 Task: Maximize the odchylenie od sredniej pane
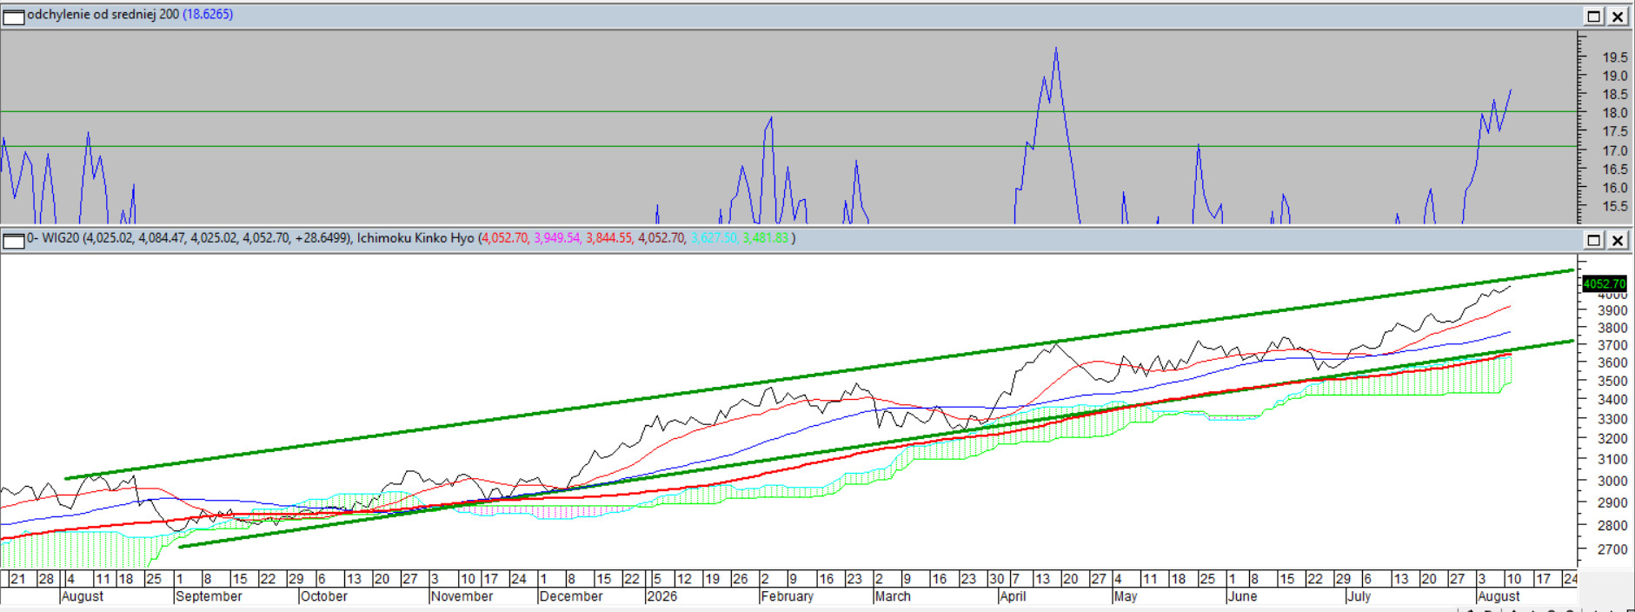(x=1594, y=17)
